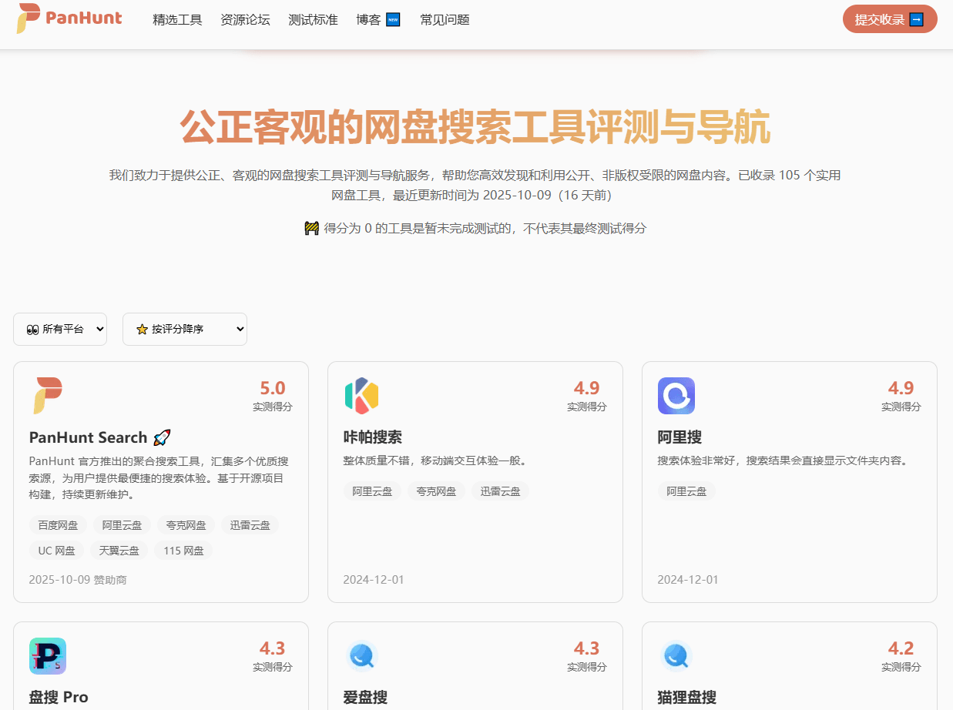This screenshot has height=710, width=953.
Task: Select the 阿里云盘 tag under 阿里搜
Action: tap(686, 491)
